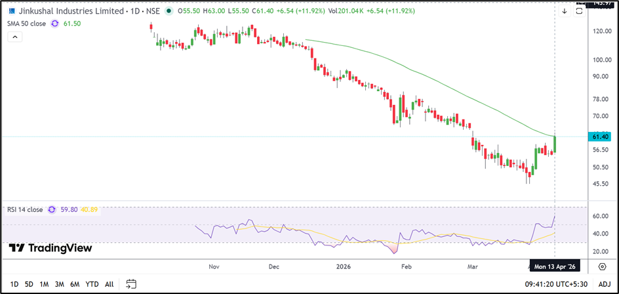
Task: Show All time range data
Action: pos(109,284)
